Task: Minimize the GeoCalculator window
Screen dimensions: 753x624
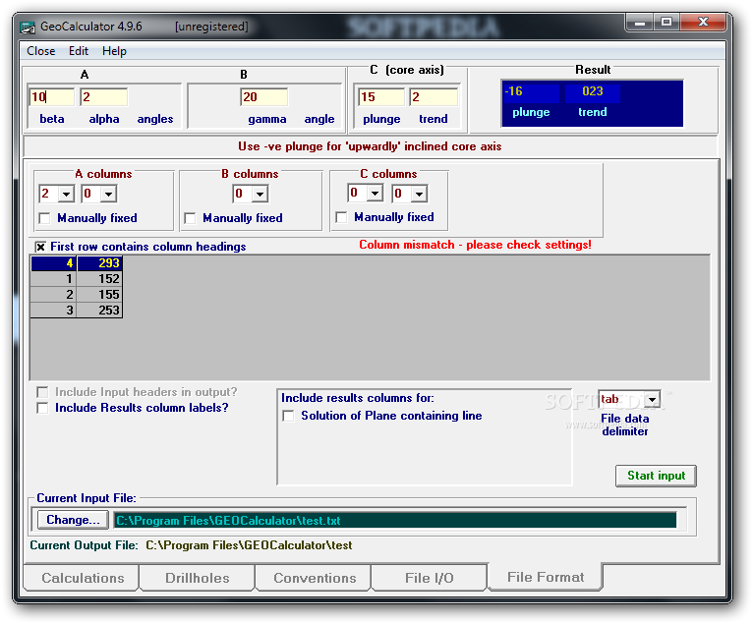Action: coord(640,23)
